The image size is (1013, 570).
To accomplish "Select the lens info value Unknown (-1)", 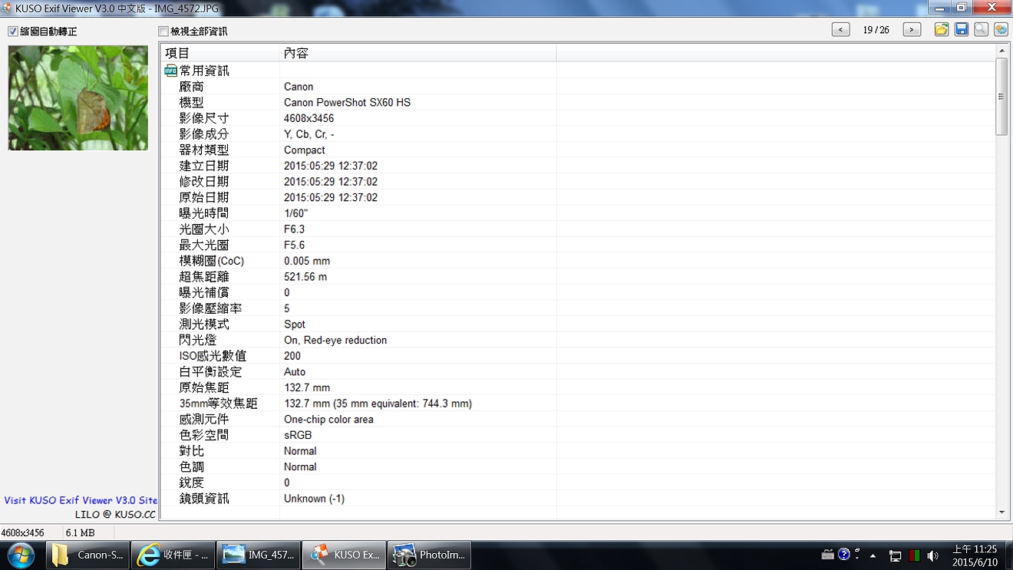I will 314,499.
